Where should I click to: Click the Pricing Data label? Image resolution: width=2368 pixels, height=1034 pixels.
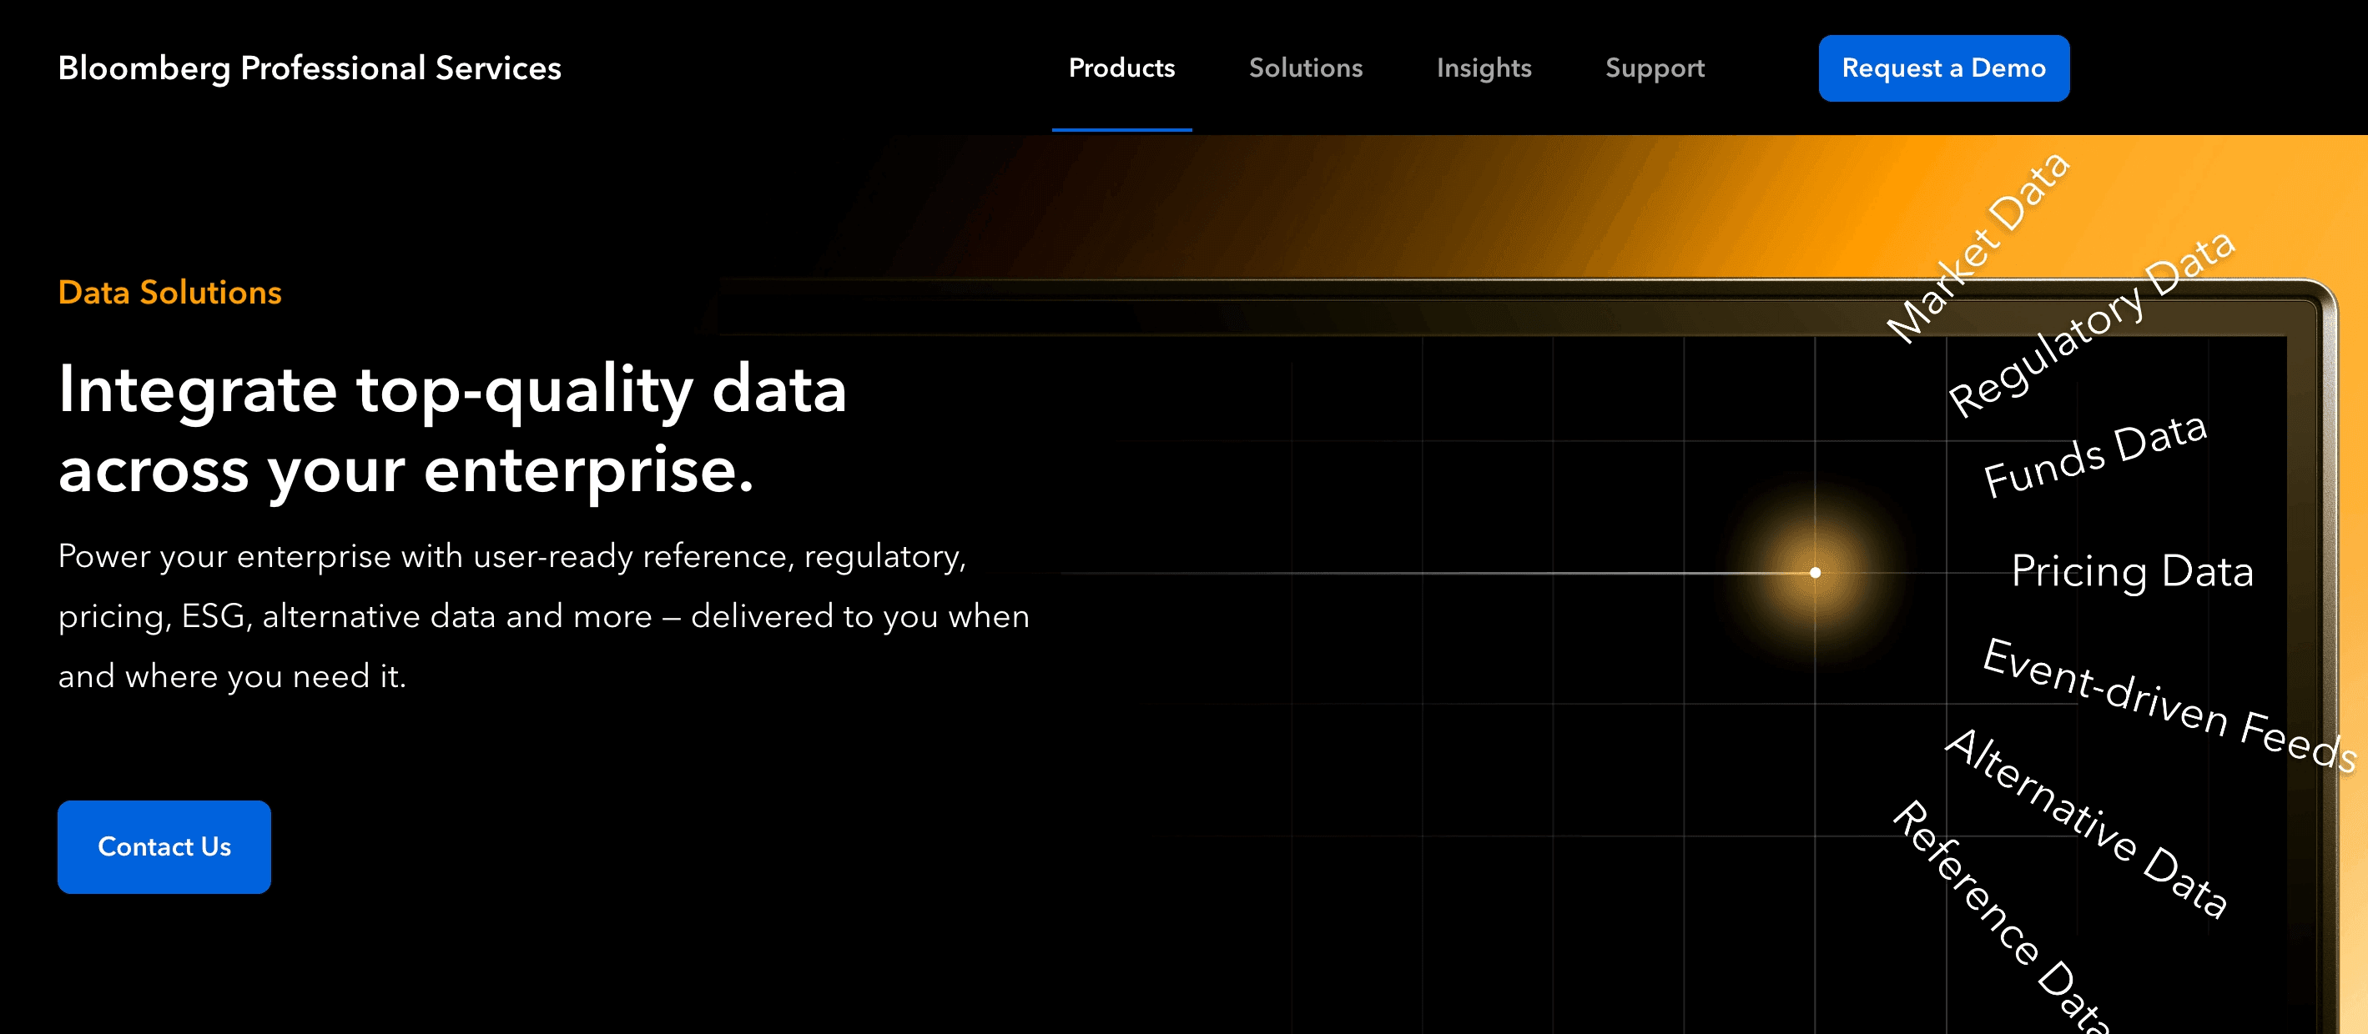(x=2133, y=571)
